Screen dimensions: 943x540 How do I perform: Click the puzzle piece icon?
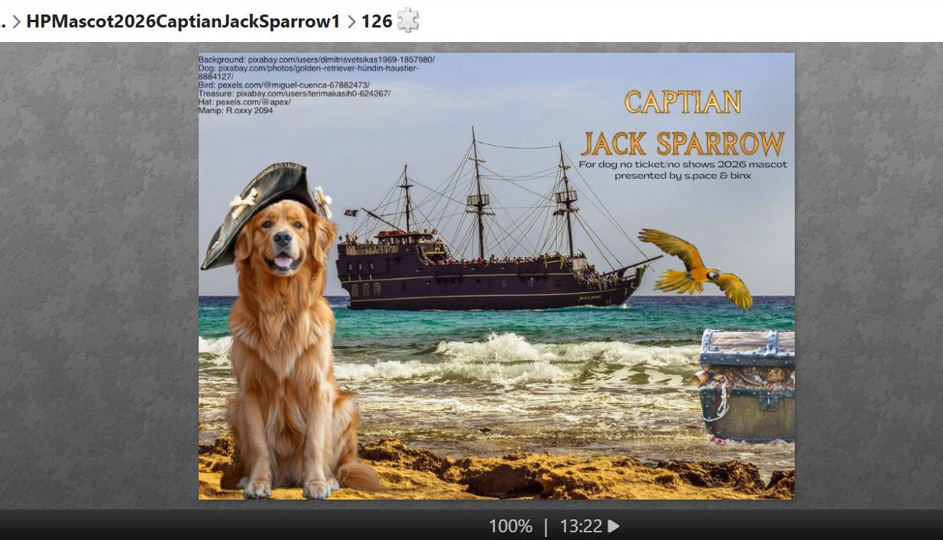[408, 20]
